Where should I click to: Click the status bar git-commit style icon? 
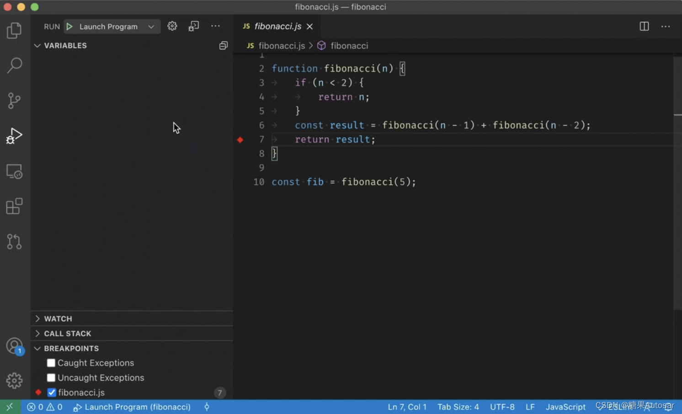207,407
